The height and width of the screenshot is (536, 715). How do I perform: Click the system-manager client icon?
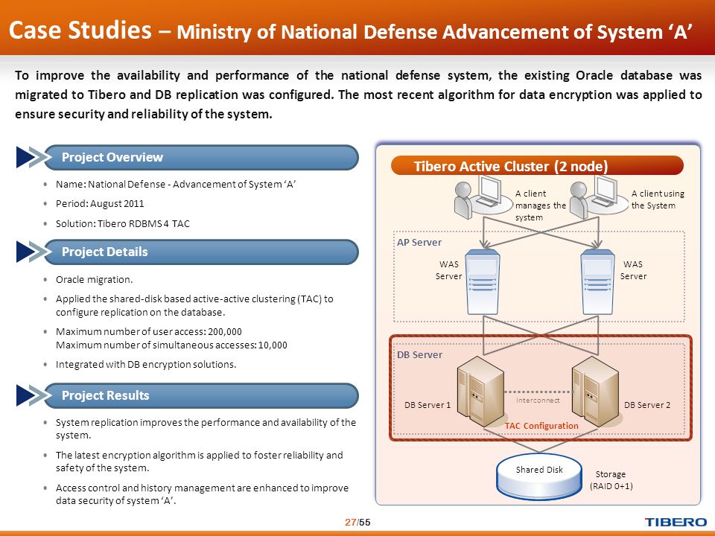(483, 197)
